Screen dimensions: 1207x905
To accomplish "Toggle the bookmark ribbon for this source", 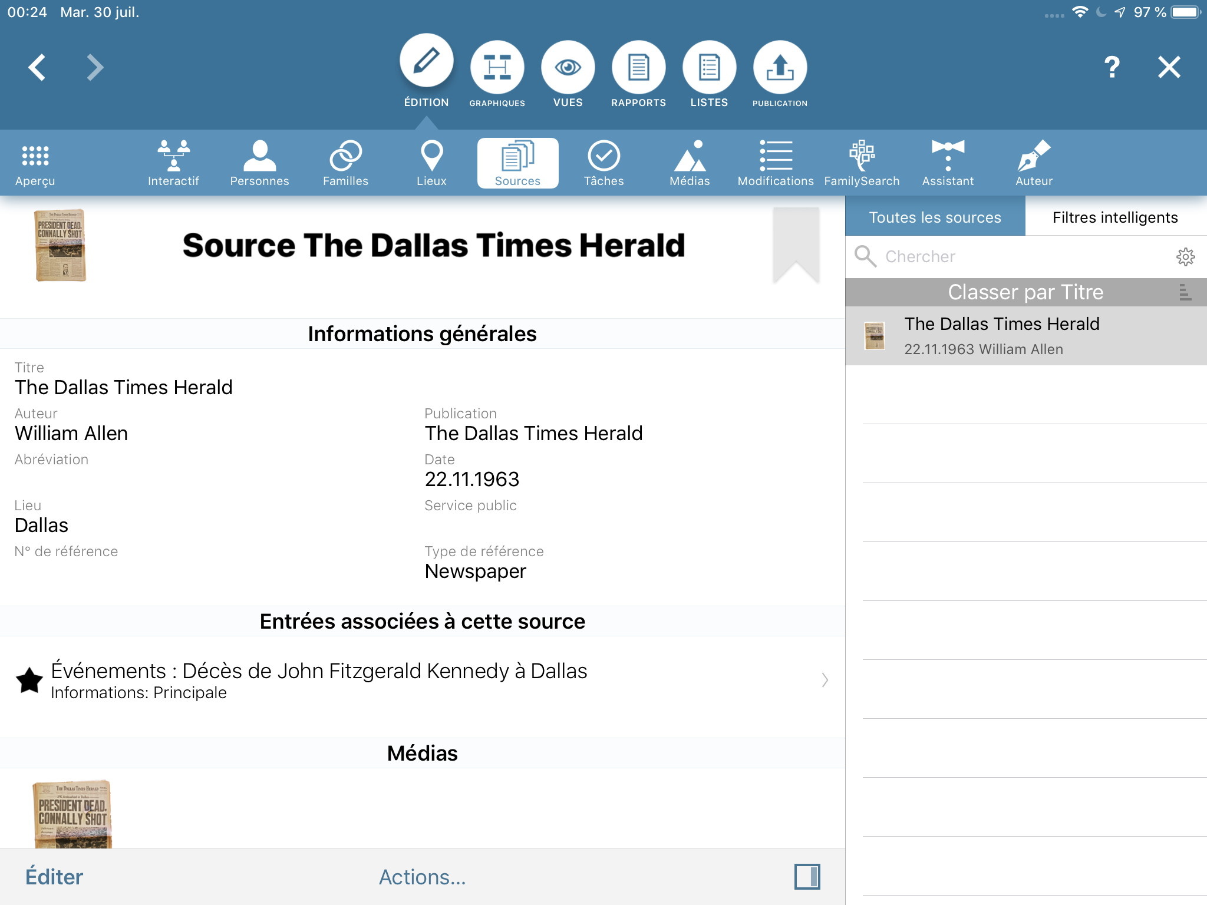I will tap(796, 245).
